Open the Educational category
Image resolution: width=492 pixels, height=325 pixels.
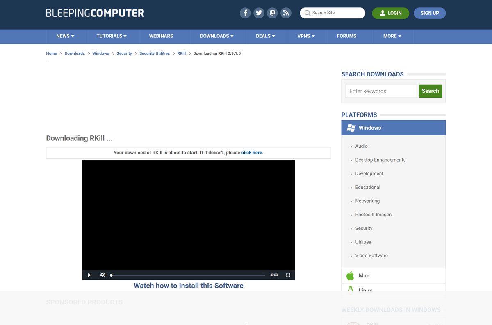coord(368,187)
